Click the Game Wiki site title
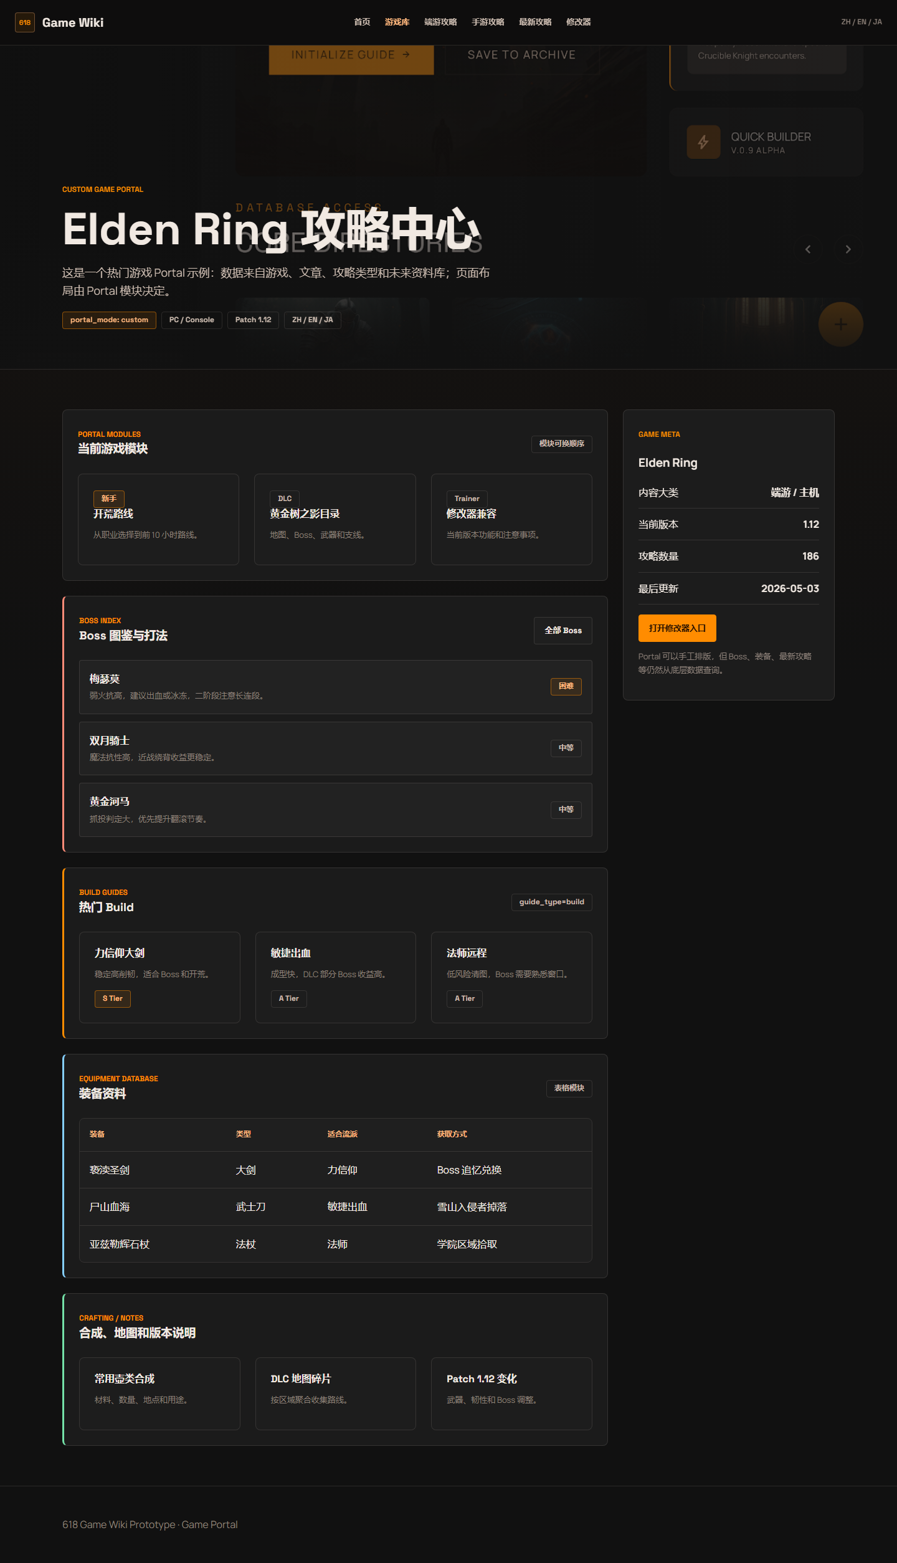Image resolution: width=897 pixels, height=1563 pixels. [x=73, y=22]
